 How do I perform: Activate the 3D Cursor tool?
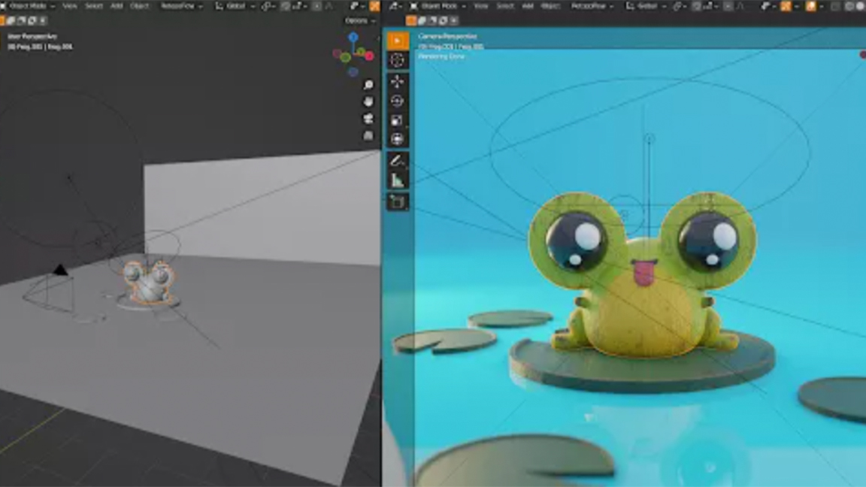click(x=398, y=60)
